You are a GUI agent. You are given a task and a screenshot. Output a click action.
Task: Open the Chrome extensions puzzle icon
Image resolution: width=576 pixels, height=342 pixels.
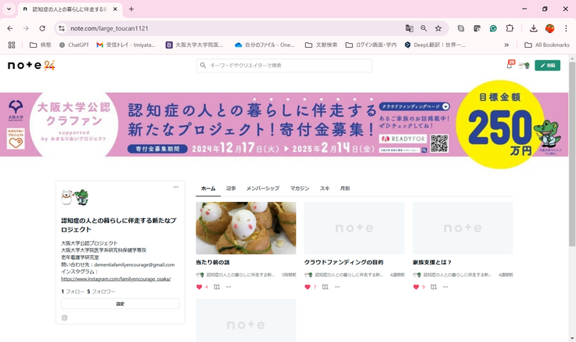click(510, 28)
